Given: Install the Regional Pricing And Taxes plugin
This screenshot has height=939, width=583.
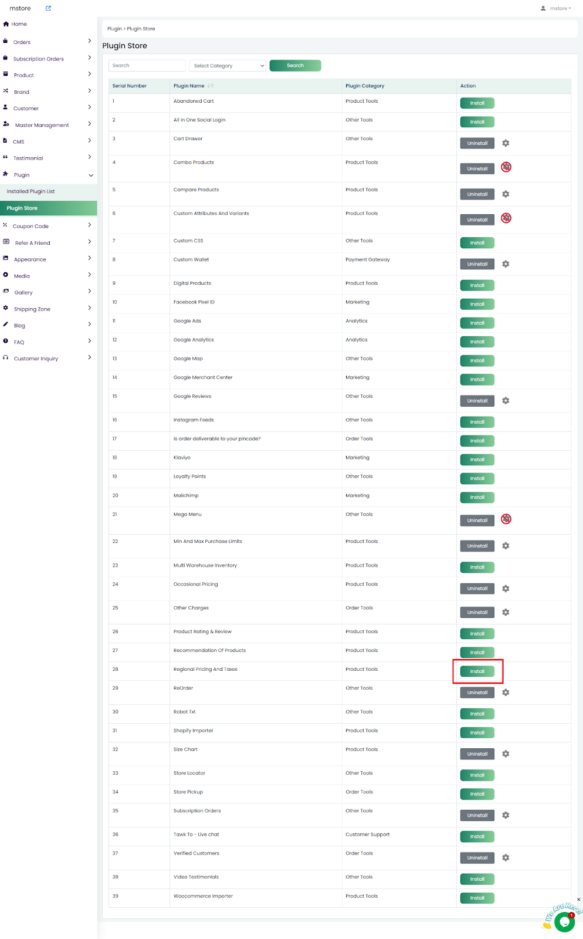Looking at the screenshot, I should click(x=477, y=671).
